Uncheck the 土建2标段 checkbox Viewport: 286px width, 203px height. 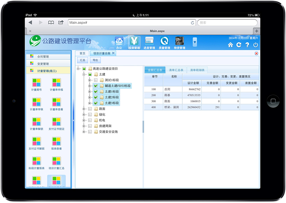pos(96,97)
